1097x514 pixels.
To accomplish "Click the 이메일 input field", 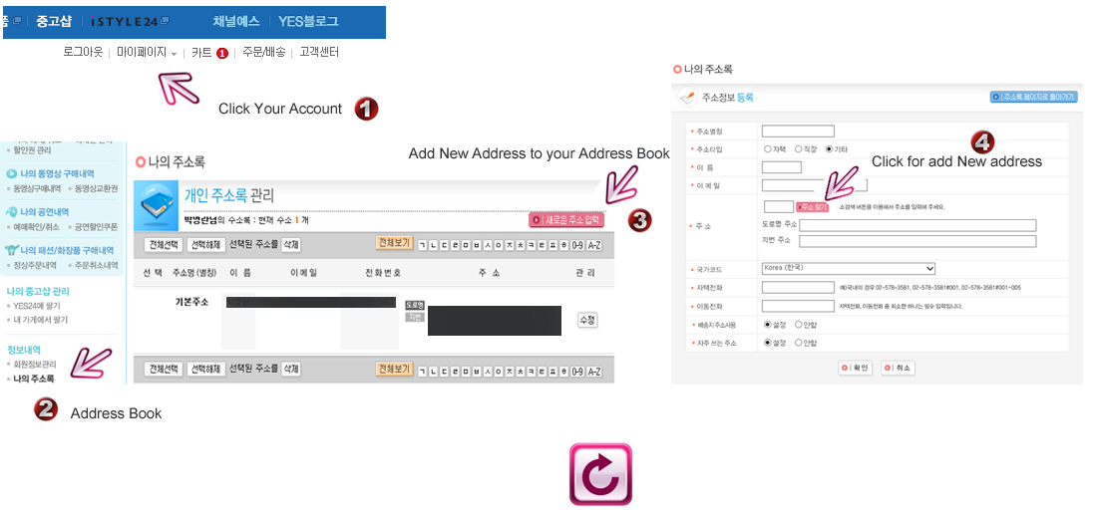I will (815, 185).
